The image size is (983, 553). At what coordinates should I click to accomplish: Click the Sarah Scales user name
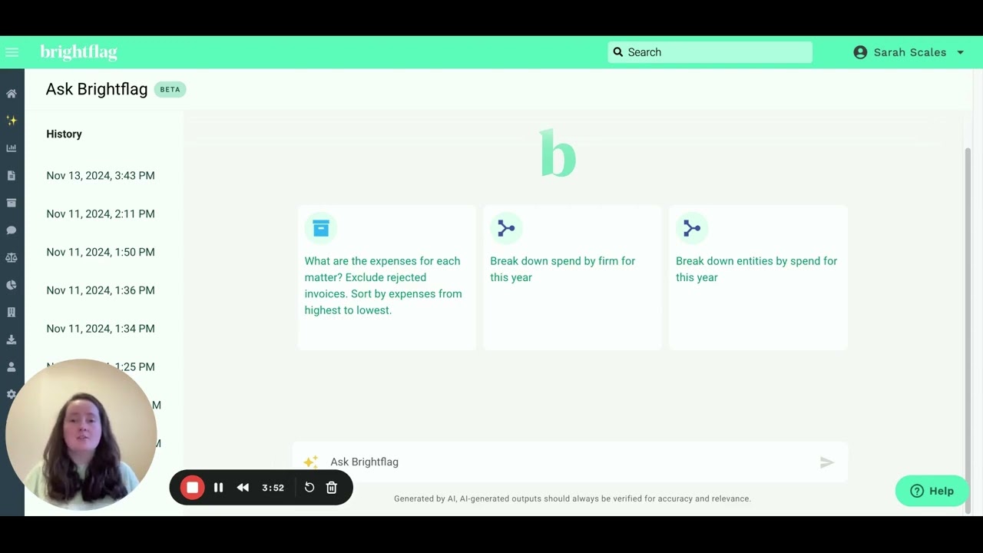click(910, 52)
